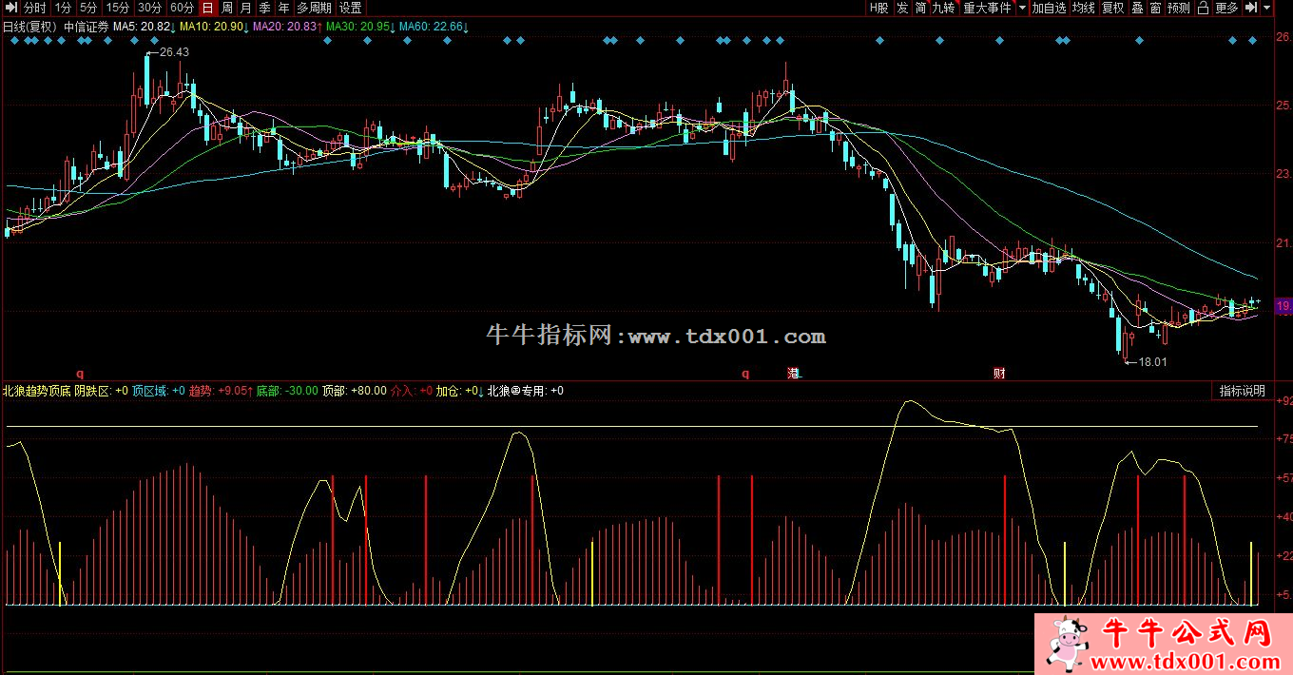Click the first red q marker at left
The image size is (1293, 675).
pyautogui.click(x=80, y=374)
